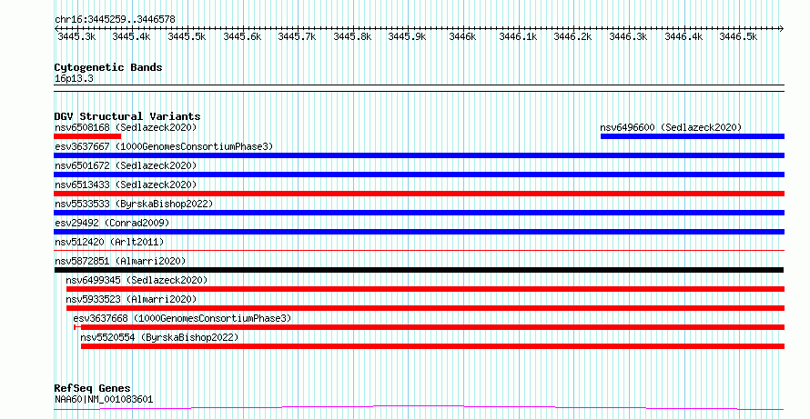Click the red nsv5933523 variant bar
The image size is (810, 419).
tap(425, 308)
